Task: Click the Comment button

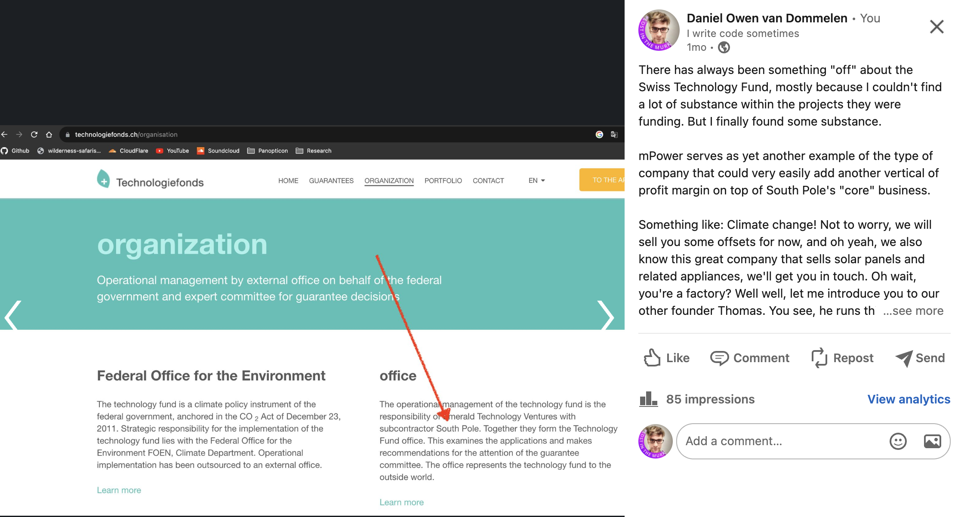Action: click(749, 358)
